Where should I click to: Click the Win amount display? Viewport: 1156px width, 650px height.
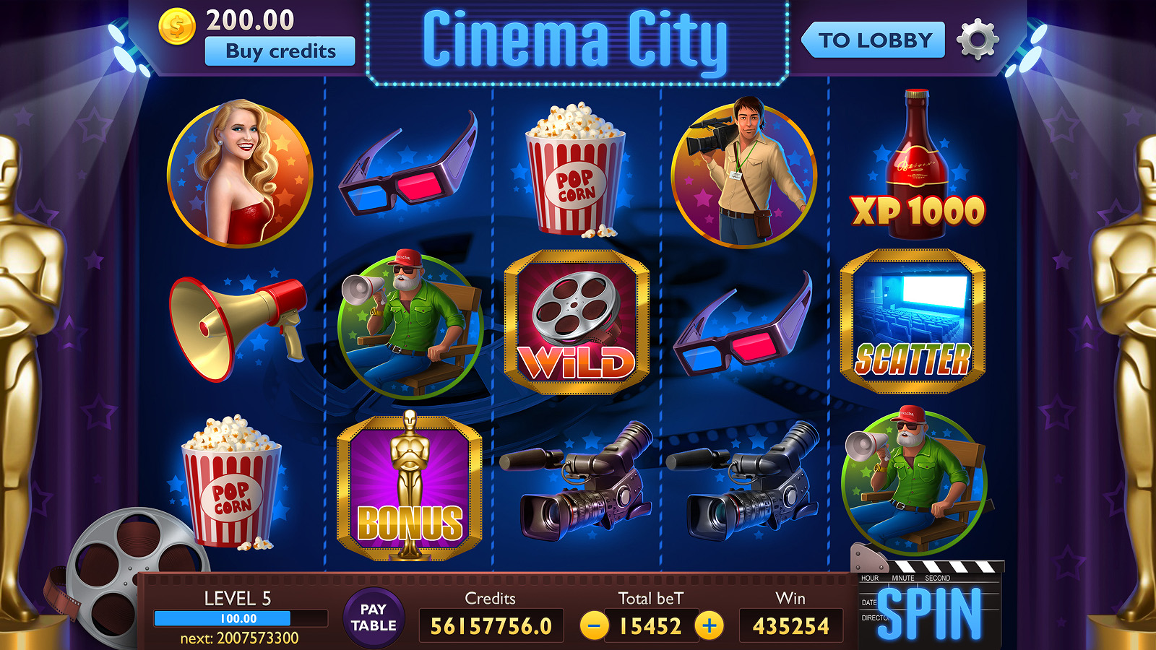[791, 625]
